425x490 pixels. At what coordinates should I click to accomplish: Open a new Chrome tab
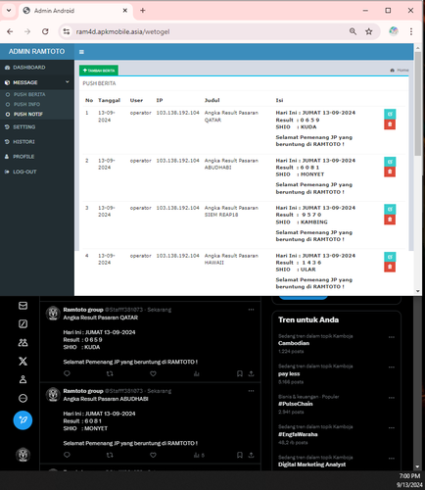point(143,11)
